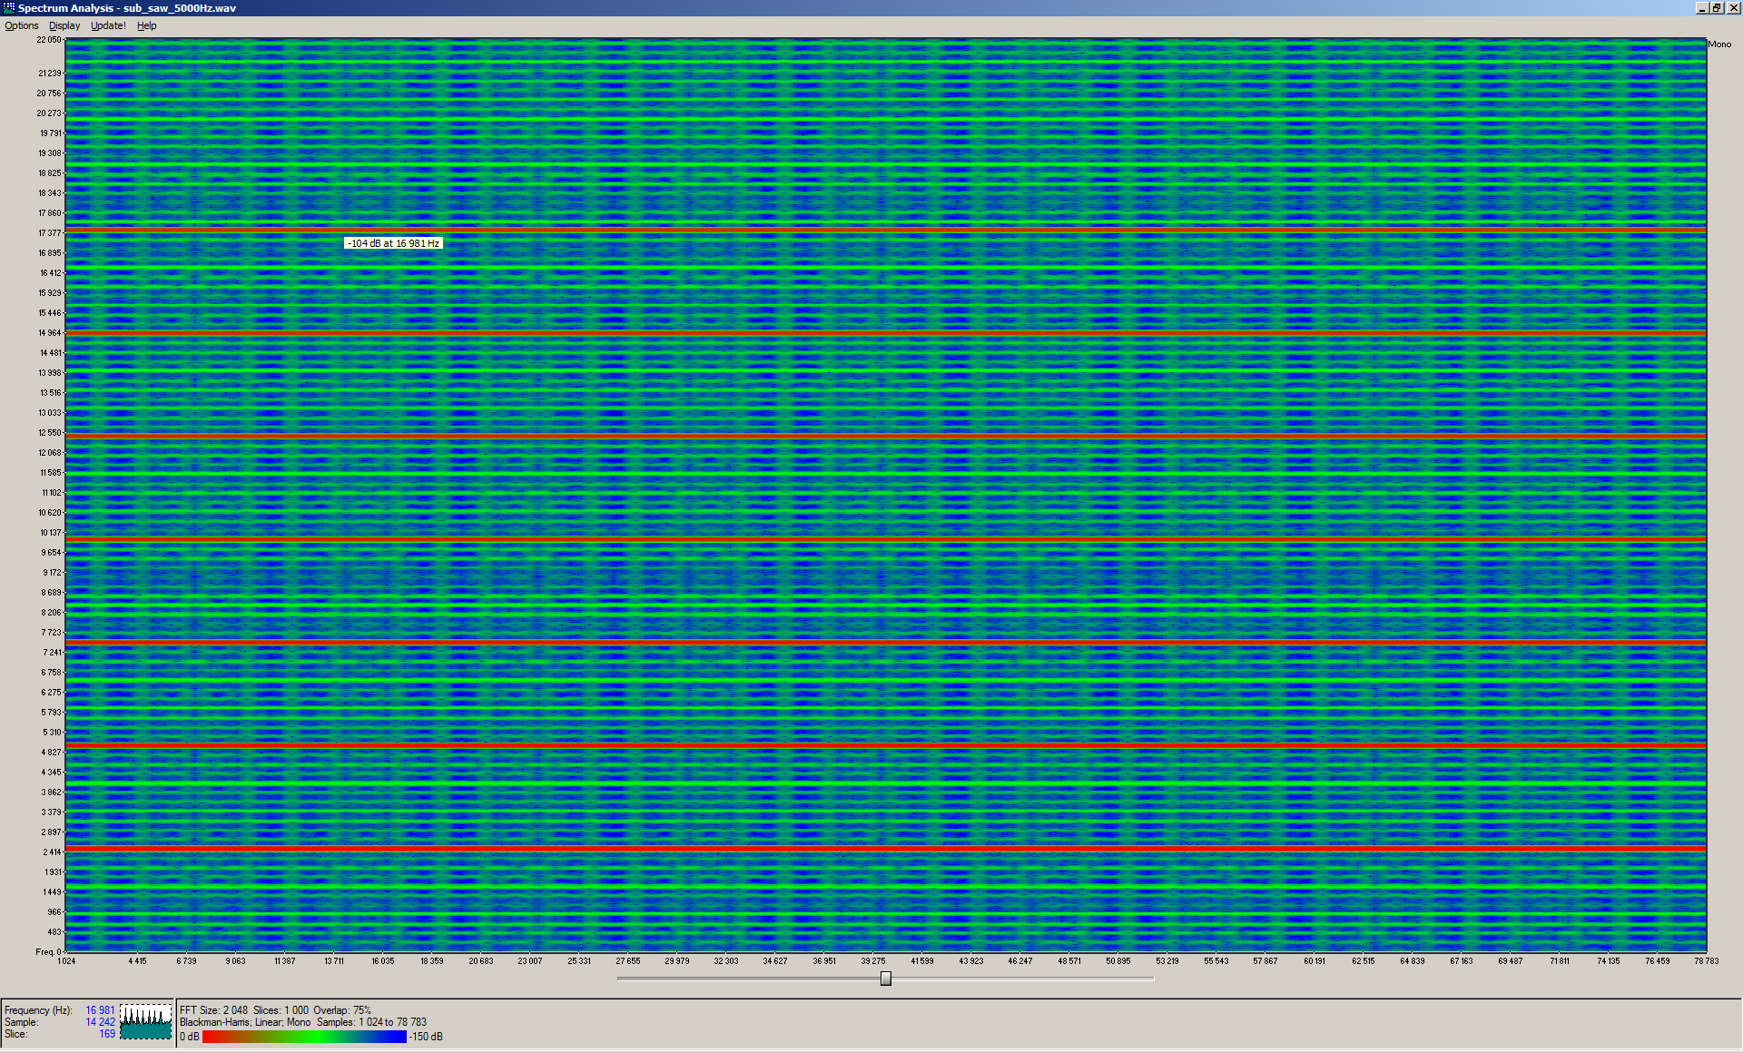Click the Mono channel label

[x=1719, y=44]
